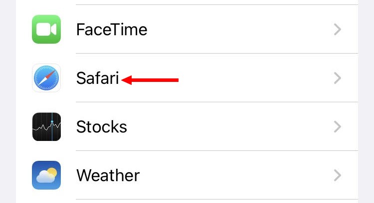This screenshot has width=374, height=203.
Task: Tap the Safari compass icon
Action: tap(46, 78)
